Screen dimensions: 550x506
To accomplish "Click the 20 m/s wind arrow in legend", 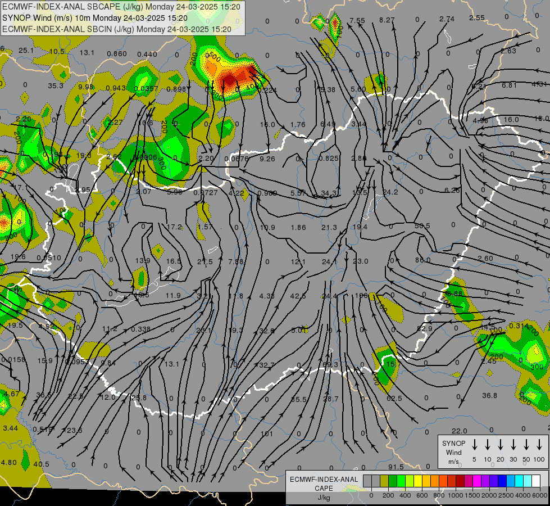I will (x=501, y=445).
